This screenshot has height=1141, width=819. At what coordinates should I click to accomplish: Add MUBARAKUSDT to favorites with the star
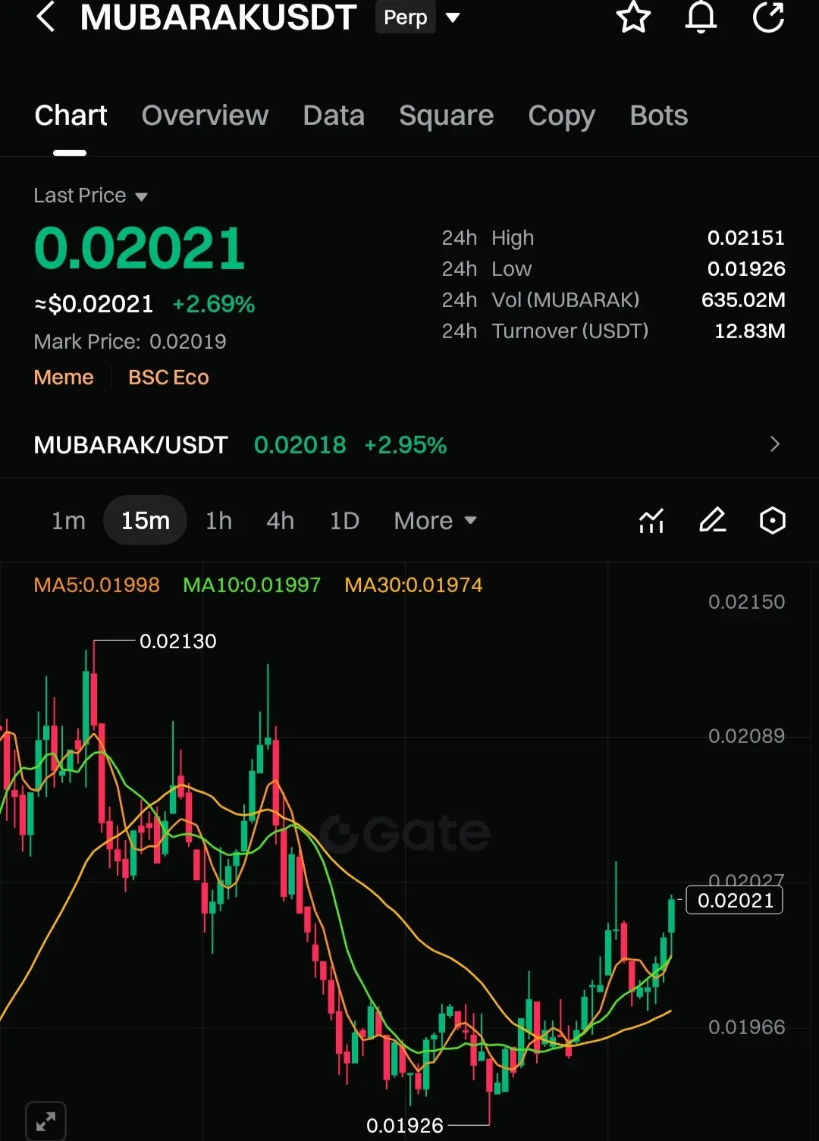coord(633,17)
